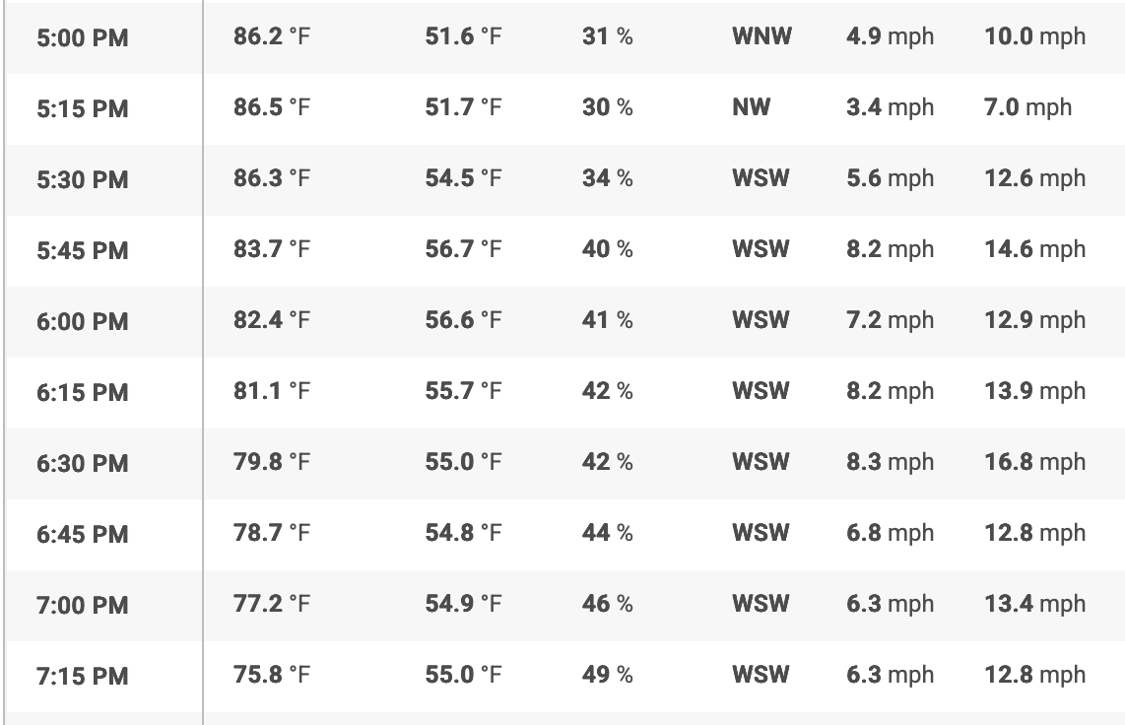Select temperature 77.2 °F at 7:00 PM
Image resolution: width=1125 pixels, height=725 pixels.
(272, 604)
